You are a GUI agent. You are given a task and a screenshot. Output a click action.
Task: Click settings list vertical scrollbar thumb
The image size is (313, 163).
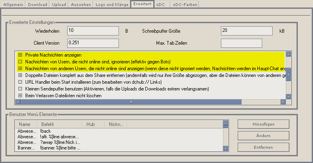[288, 75]
